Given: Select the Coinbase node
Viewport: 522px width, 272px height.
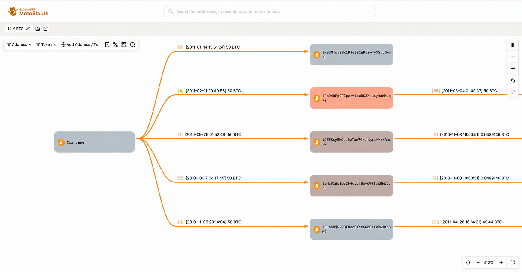Looking at the screenshot, I should point(94,142).
